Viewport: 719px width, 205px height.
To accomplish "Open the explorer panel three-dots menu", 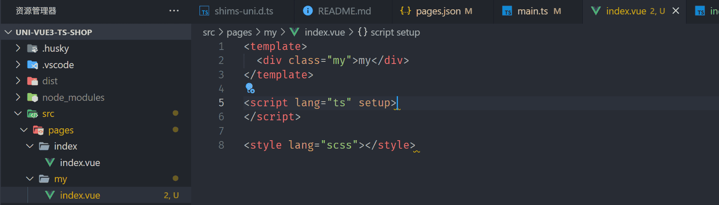I will click(x=174, y=11).
